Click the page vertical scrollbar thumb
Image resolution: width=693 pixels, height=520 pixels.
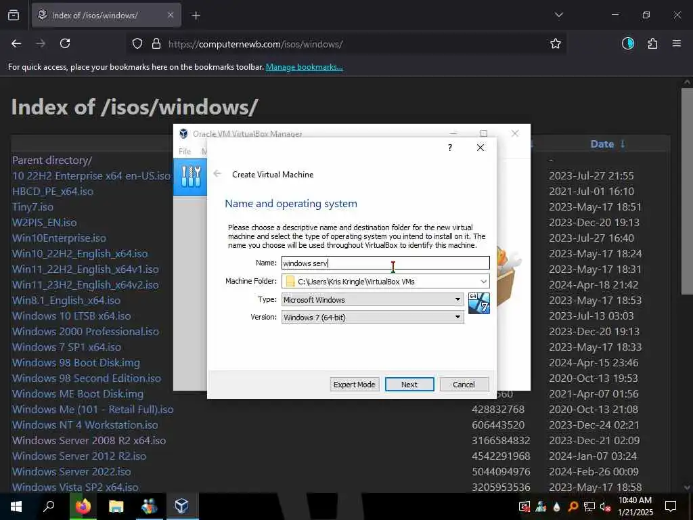point(688,191)
